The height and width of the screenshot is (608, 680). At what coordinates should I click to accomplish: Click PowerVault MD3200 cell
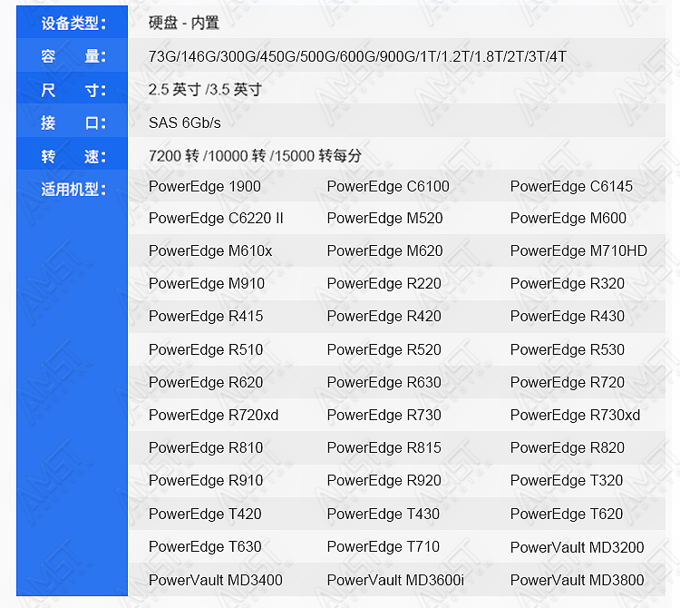tap(578, 548)
